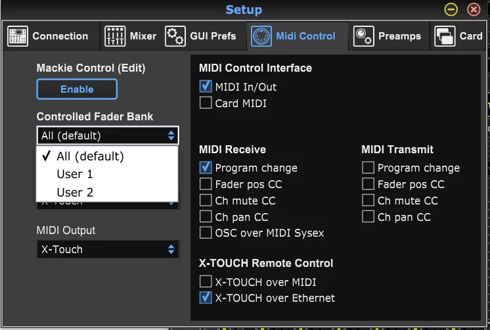
Task: Select the Midi Control tab
Action: coord(298,36)
